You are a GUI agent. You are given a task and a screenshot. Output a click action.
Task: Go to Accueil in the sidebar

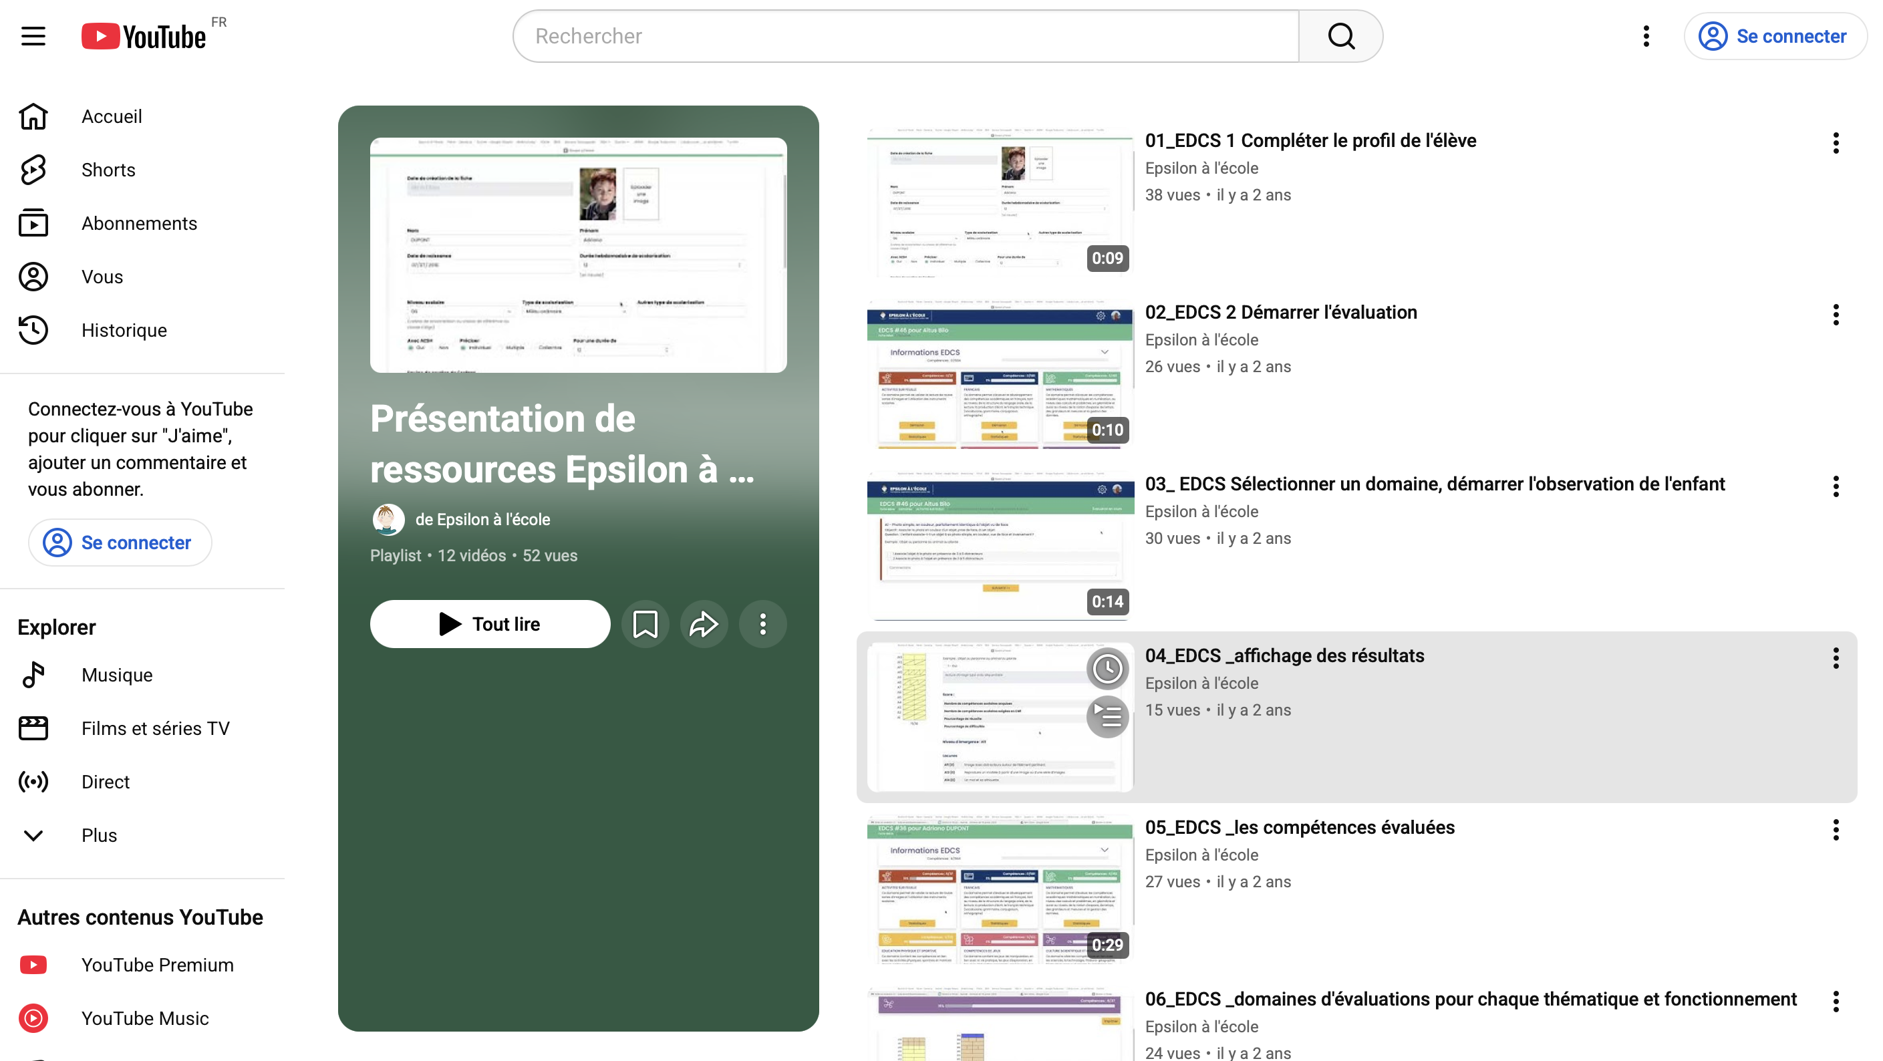142,116
